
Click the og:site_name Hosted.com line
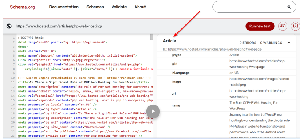tap(64, 127)
